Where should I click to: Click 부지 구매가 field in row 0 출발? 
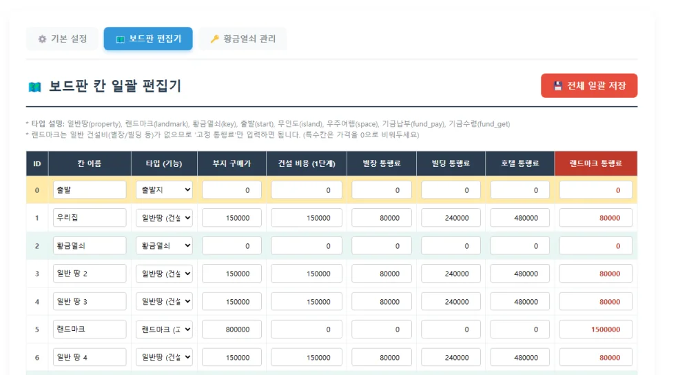[232, 190]
